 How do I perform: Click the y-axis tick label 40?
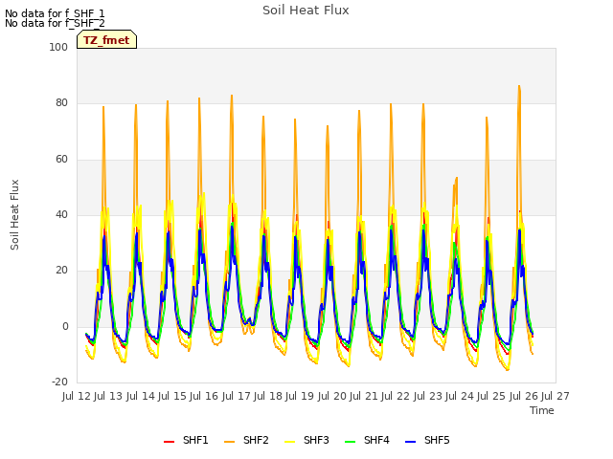click(x=61, y=214)
